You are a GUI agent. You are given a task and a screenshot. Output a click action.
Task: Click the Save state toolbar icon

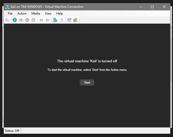34,20
